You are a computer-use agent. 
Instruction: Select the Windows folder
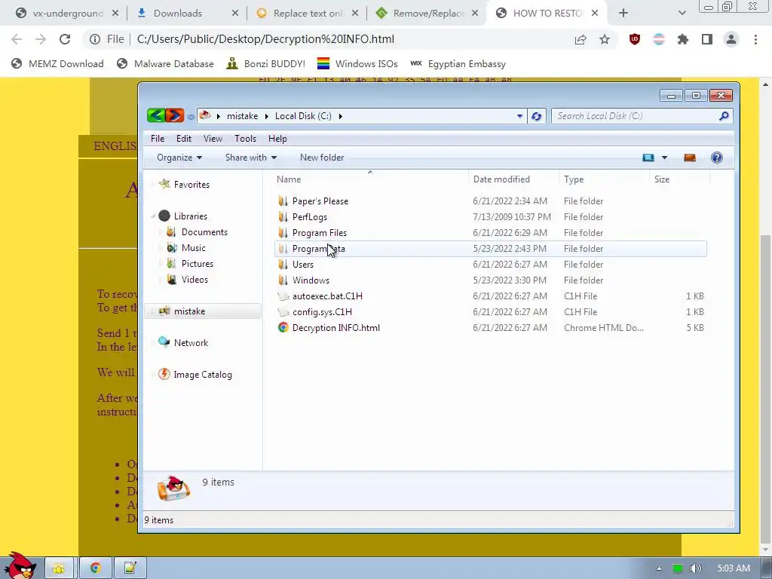pos(311,280)
